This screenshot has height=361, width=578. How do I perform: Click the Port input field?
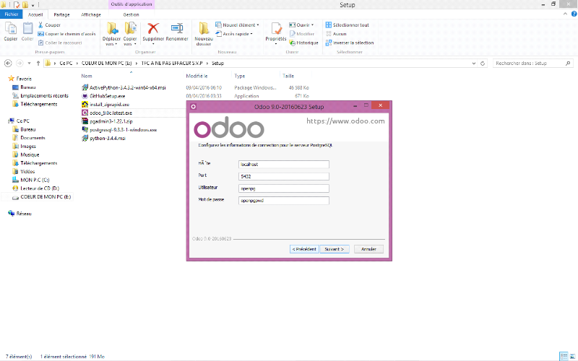pyautogui.click(x=283, y=176)
